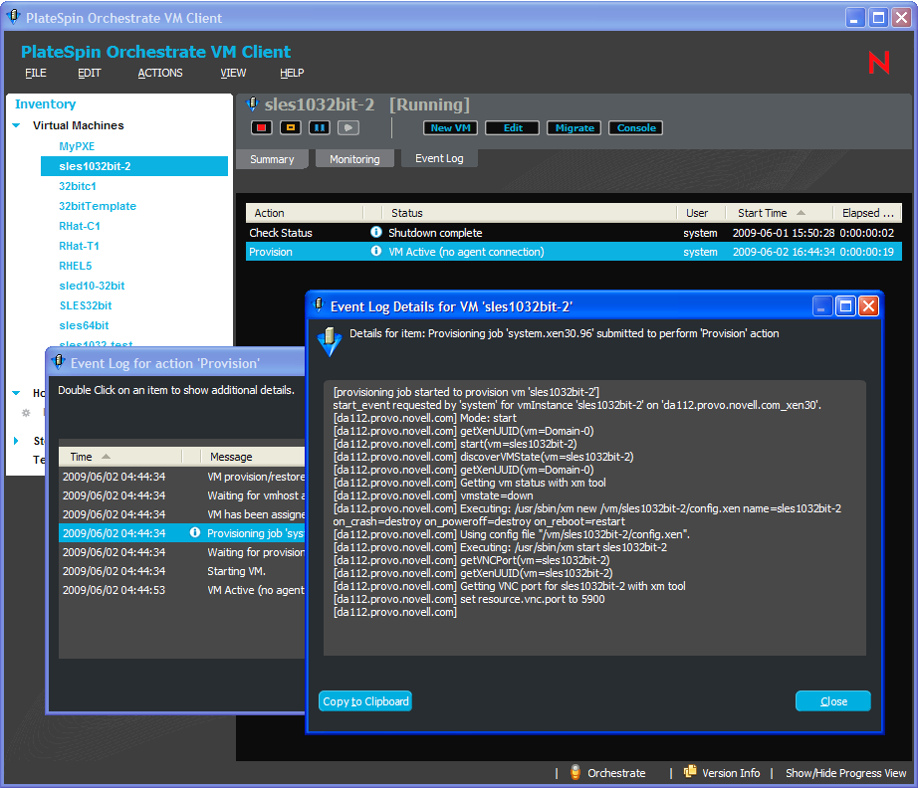Switch to the Monitoring tab

coord(354,159)
